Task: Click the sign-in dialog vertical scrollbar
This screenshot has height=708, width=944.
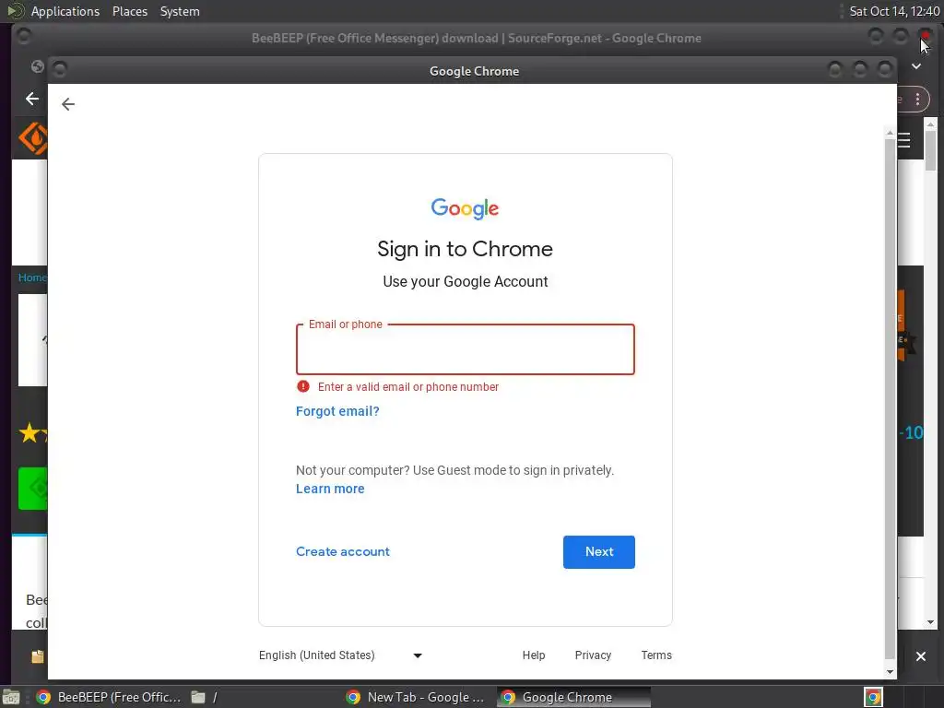Action: pyautogui.click(x=890, y=397)
